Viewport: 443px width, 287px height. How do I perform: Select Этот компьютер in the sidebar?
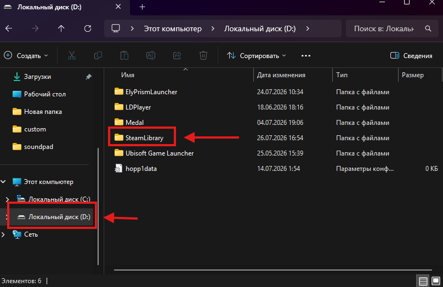point(49,182)
